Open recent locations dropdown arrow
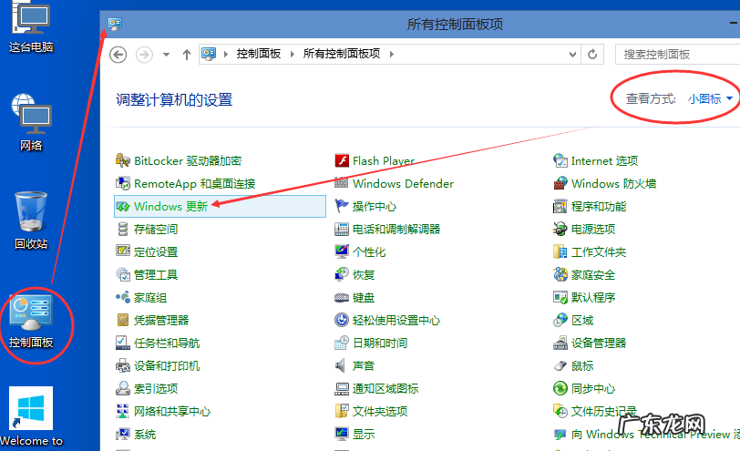Image resolution: width=740 pixels, height=451 pixels. point(166,55)
